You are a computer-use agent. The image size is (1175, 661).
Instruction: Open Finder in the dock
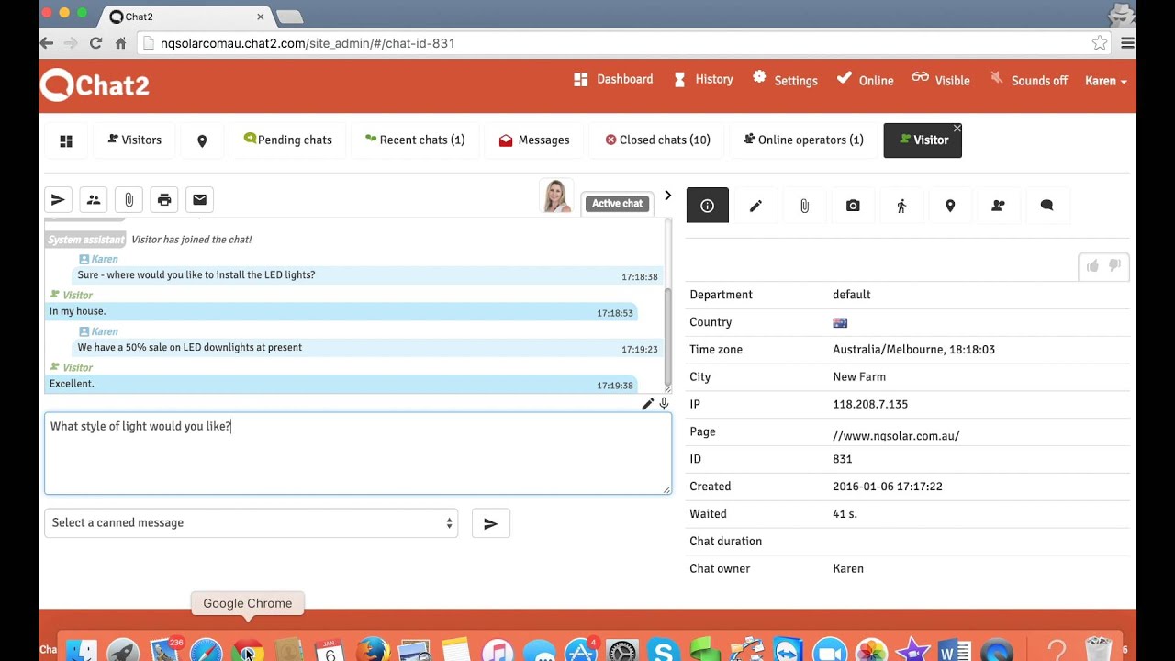[82, 650]
